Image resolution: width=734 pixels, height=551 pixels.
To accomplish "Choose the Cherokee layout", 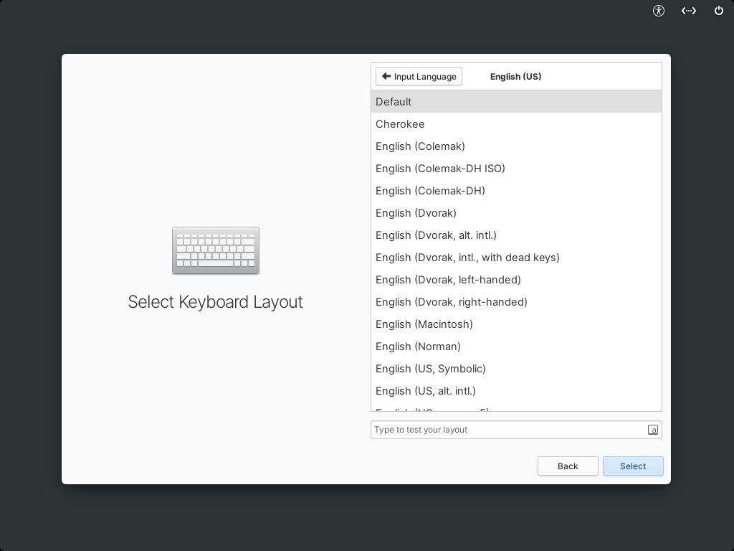I will pyautogui.click(x=516, y=124).
